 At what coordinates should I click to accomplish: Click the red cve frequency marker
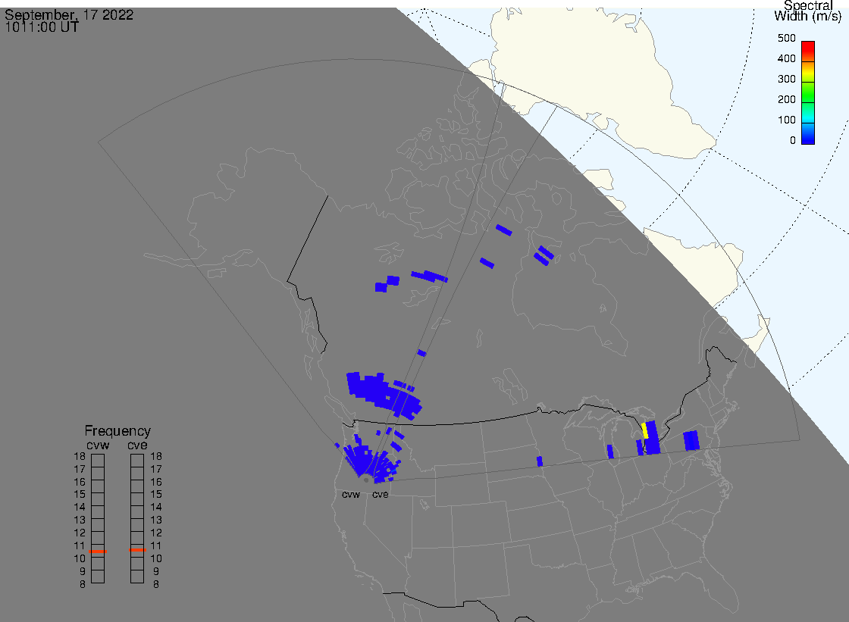click(x=137, y=550)
